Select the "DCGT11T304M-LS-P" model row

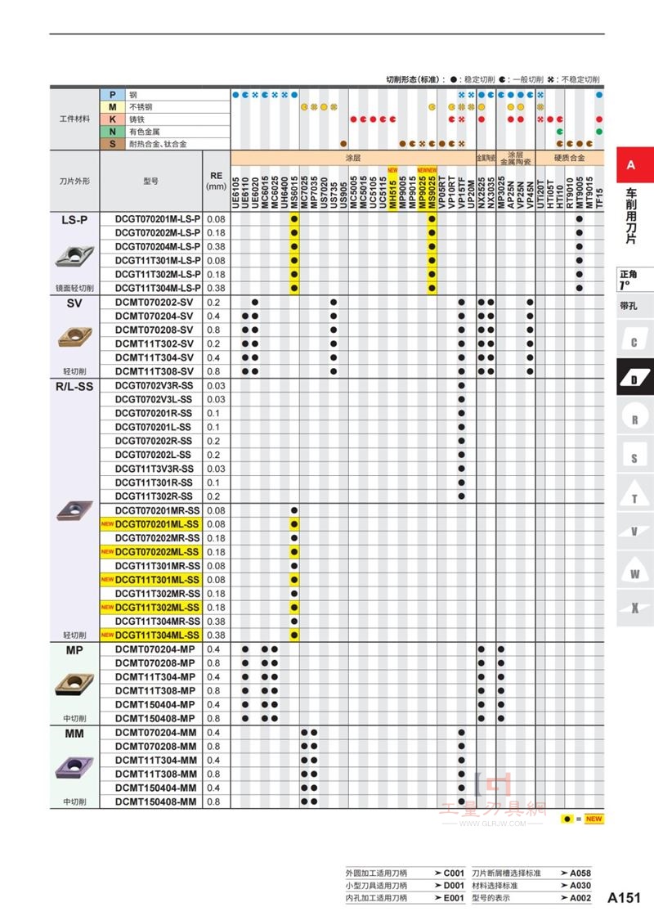tap(158, 288)
